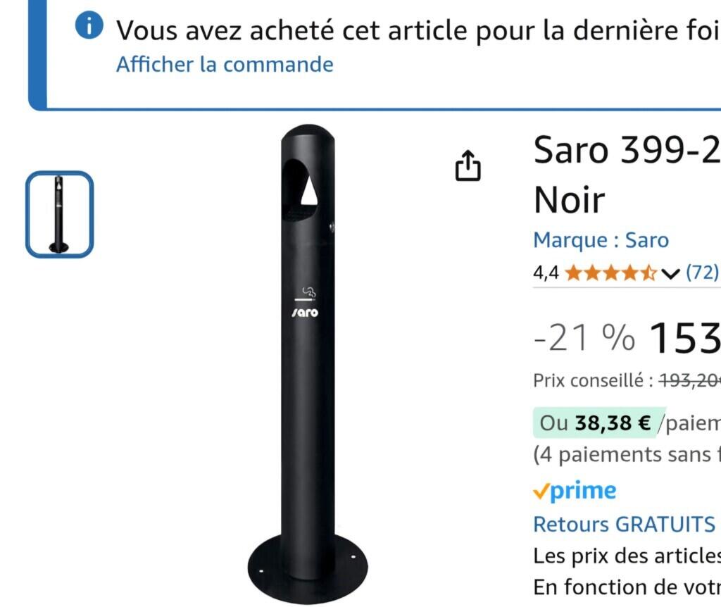
Task: Click the 4,4 rating number
Action: [x=546, y=273]
